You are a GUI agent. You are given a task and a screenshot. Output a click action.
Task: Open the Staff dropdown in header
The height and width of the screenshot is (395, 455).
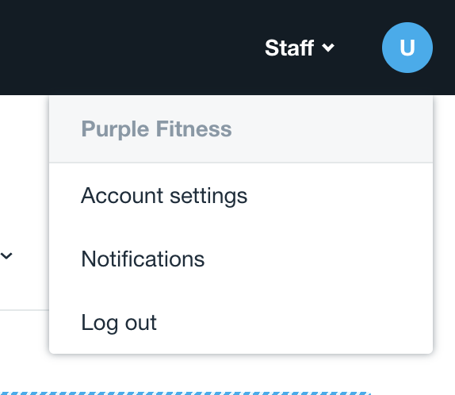(x=300, y=48)
